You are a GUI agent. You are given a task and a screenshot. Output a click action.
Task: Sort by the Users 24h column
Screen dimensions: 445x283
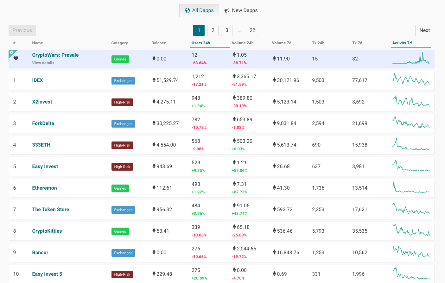(201, 43)
